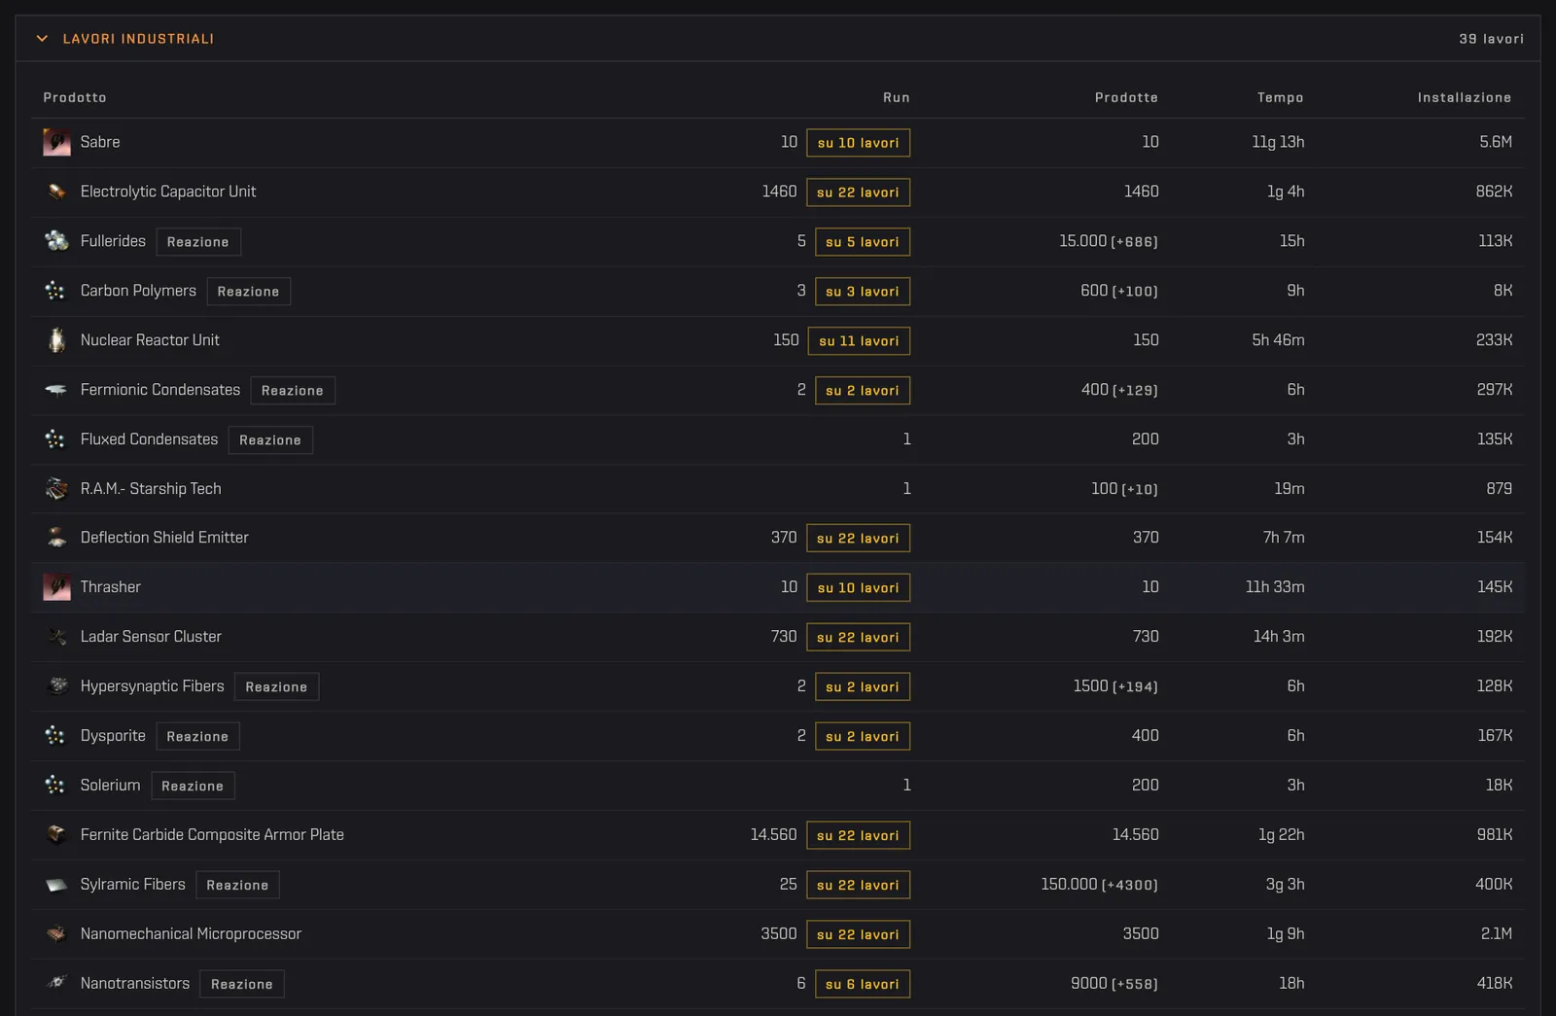Select the Ladar Sensor Cluster name
Screen dimensions: 1556x1016
tap(151, 637)
